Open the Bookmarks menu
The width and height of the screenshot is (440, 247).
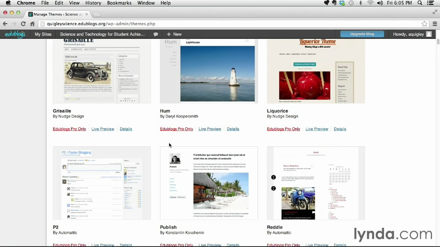119,3
